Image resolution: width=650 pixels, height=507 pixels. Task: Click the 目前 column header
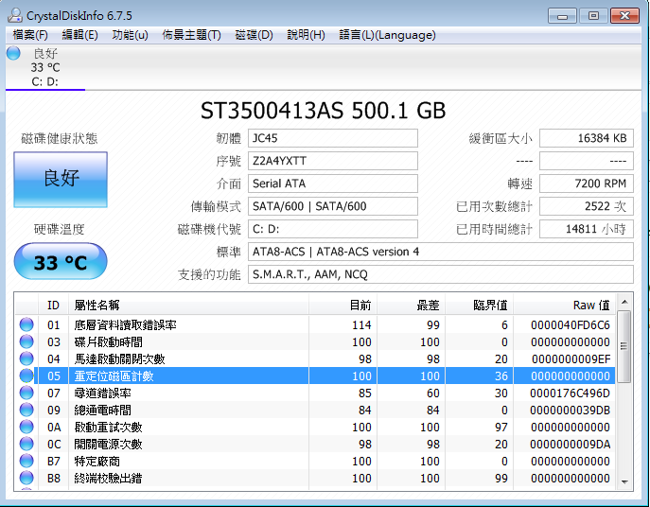pyautogui.click(x=343, y=306)
